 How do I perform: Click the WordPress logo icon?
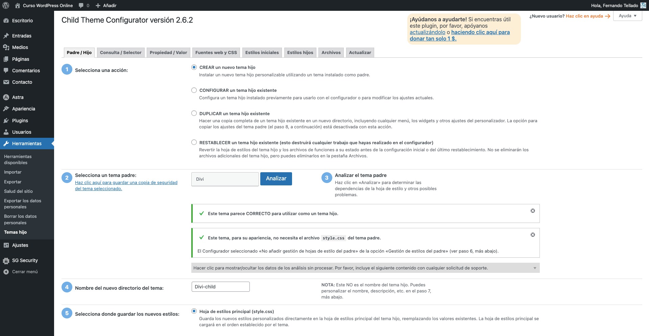click(x=6, y=5)
